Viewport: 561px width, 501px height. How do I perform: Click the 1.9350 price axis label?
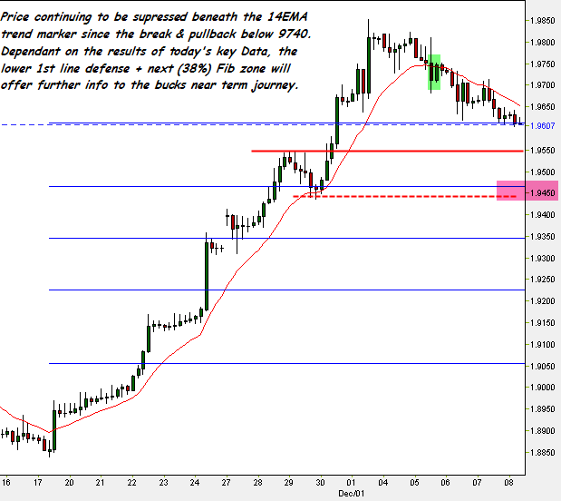pos(542,237)
